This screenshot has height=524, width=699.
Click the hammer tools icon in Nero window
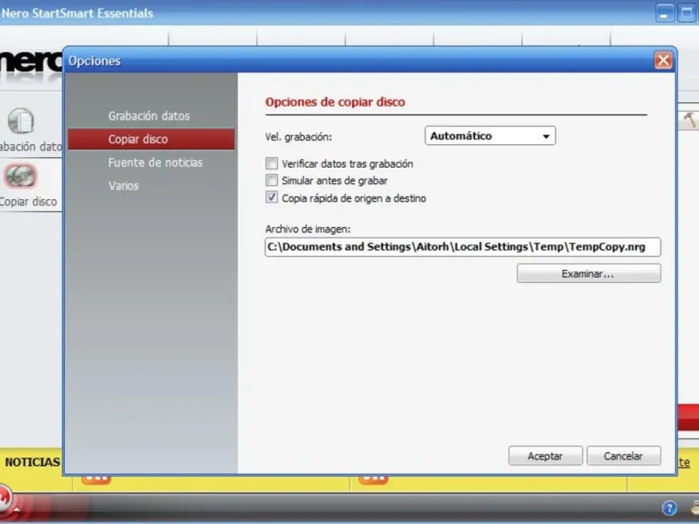click(689, 120)
